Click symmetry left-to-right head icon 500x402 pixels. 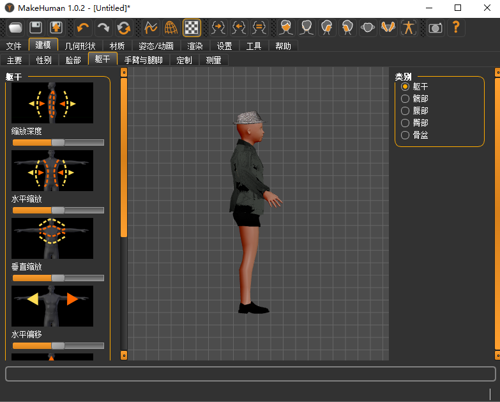(239, 27)
